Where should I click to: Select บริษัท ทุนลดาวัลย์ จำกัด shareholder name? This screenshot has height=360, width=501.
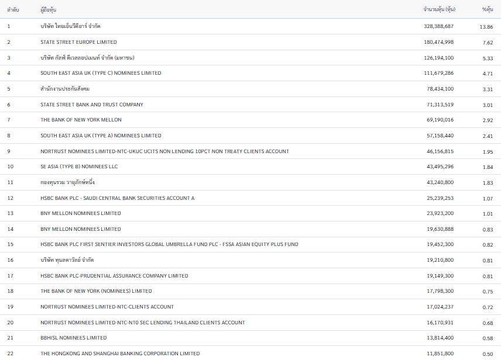pos(67,260)
